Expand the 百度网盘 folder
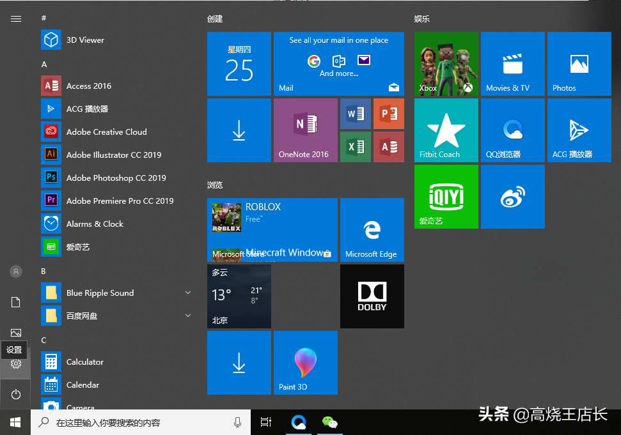The image size is (621, 435). pos(115,316)
